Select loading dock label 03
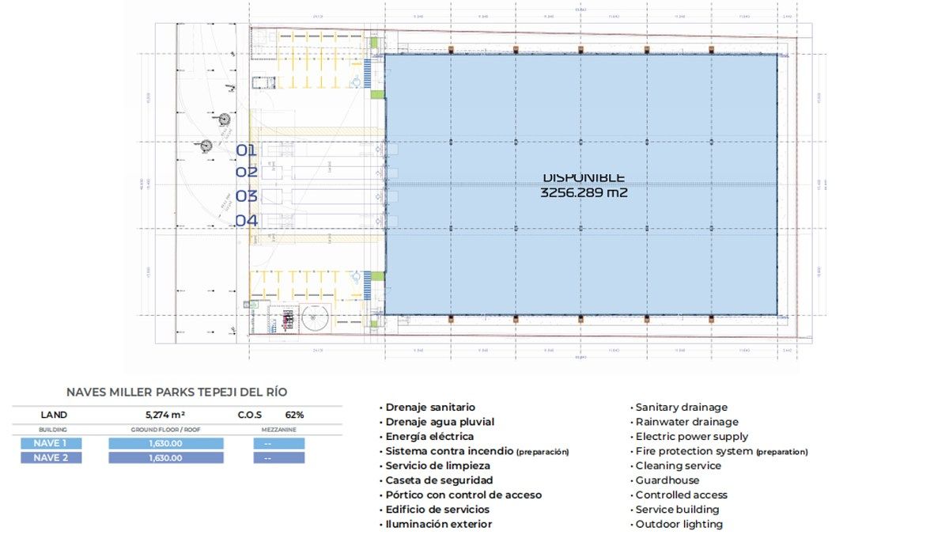This screenshot has width=949, height=550. pyautogui.click(x=247, y=196)
